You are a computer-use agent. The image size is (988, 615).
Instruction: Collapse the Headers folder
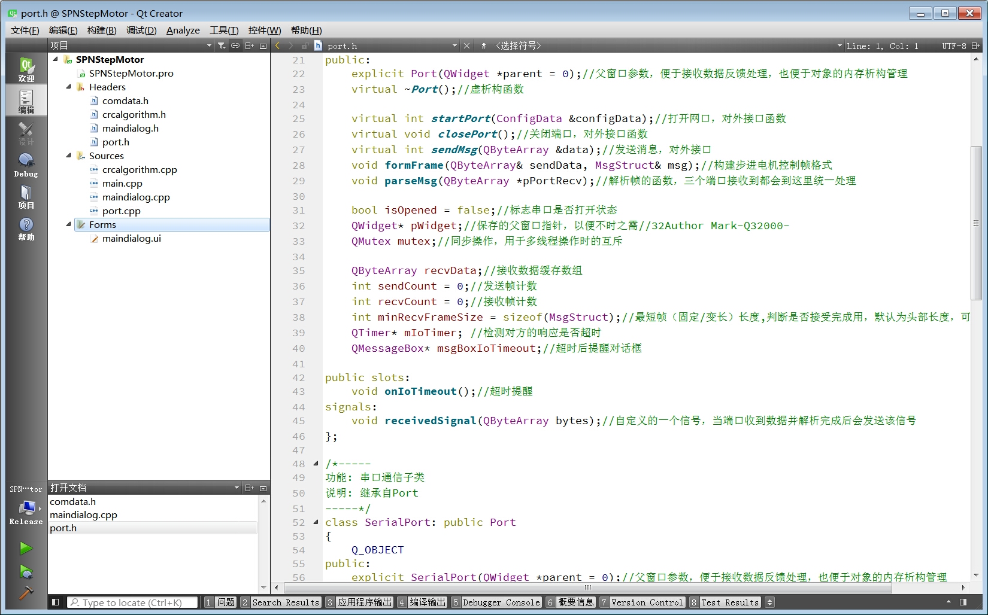68,87
